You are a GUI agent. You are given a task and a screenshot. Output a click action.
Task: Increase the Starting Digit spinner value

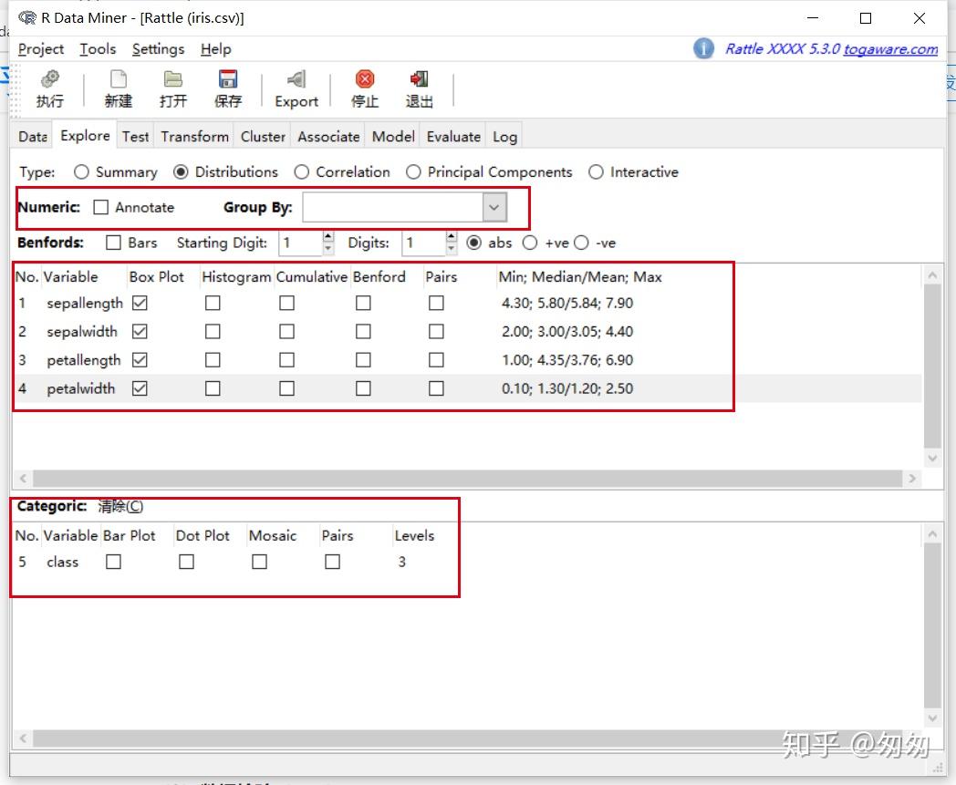coord(328,237)
